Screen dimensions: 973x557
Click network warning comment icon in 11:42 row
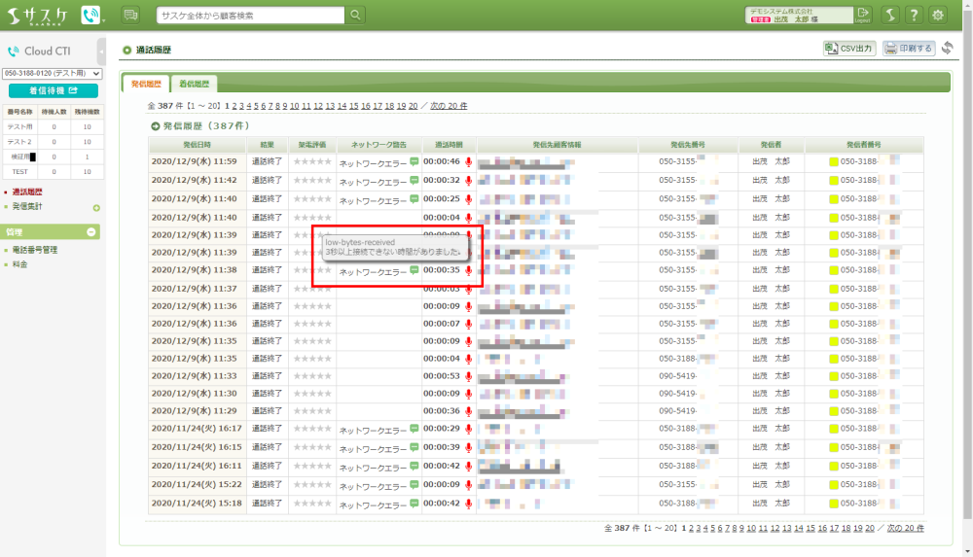414,181
